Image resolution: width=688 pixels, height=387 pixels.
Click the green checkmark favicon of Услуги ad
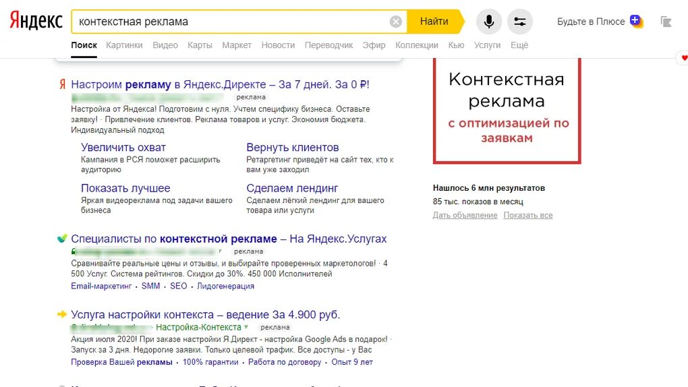click(62, 238)
